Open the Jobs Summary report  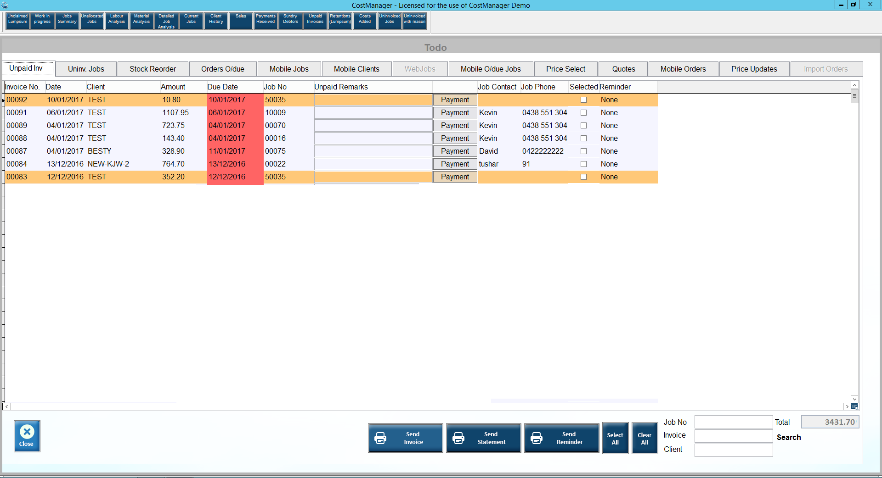pos(67,21)
